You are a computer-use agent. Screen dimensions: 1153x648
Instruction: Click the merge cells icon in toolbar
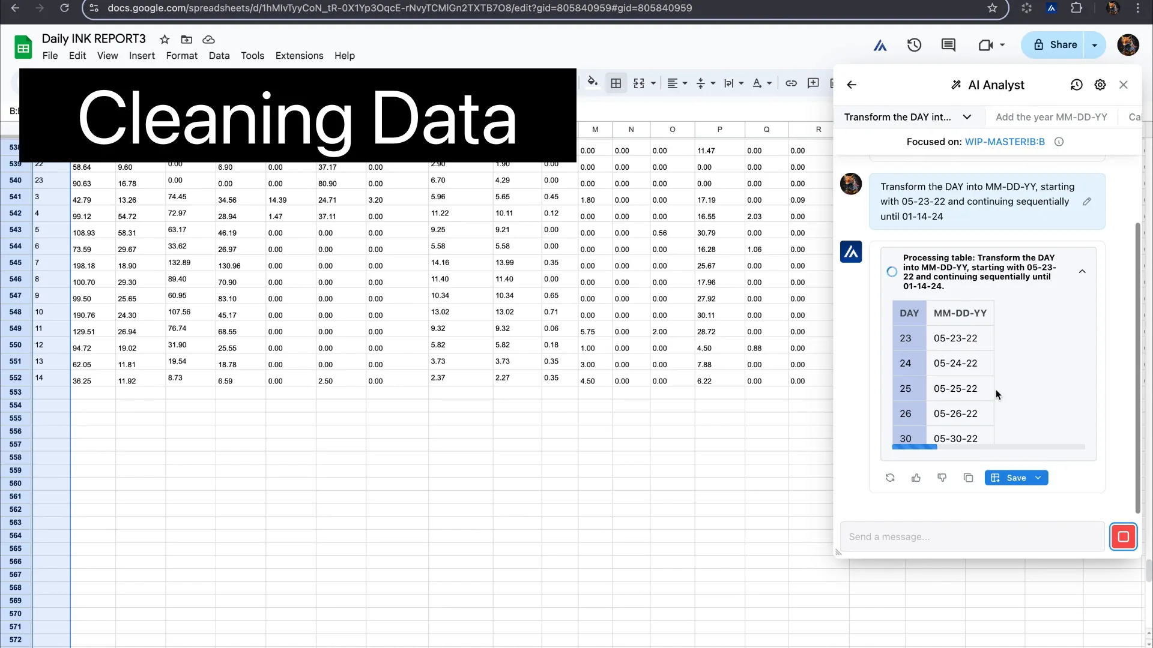[x=640, y=84]
